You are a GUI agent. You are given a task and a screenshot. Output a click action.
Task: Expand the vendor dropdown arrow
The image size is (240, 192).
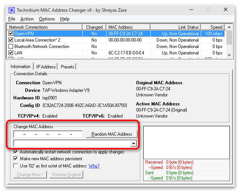tap(134, 144)
